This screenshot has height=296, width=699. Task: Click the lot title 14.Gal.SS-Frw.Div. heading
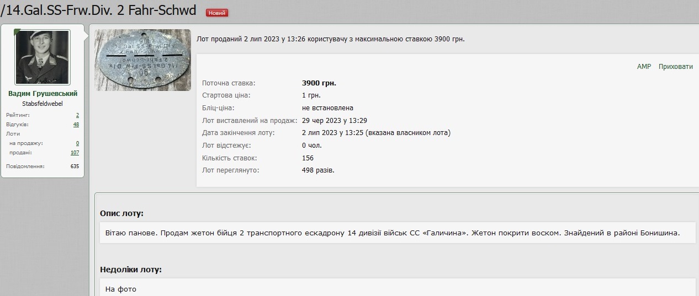(99, 10)
